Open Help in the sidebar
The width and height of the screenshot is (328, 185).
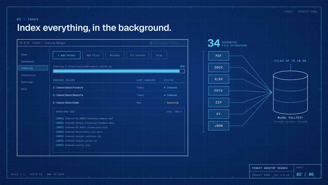coord(24,89)
